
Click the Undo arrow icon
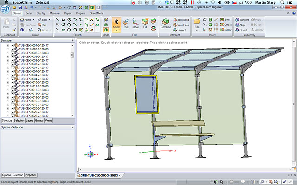coord(32,7)
